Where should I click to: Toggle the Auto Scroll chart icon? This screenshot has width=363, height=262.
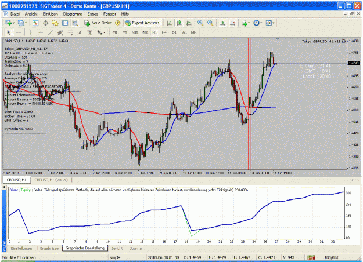point(222,23)
